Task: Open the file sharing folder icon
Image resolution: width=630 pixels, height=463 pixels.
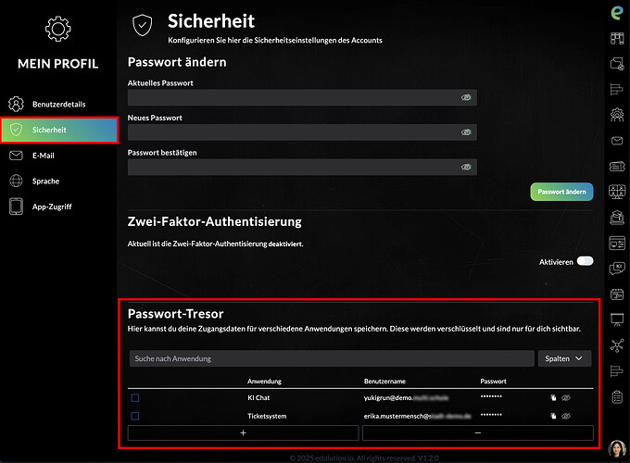Action: point(617,64)
